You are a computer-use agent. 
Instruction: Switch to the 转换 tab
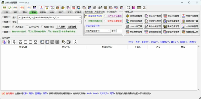point(52,12)
